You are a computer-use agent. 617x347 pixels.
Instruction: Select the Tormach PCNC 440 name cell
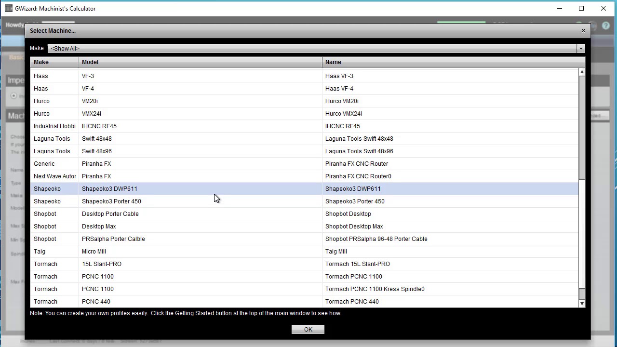tap(450, 302)
